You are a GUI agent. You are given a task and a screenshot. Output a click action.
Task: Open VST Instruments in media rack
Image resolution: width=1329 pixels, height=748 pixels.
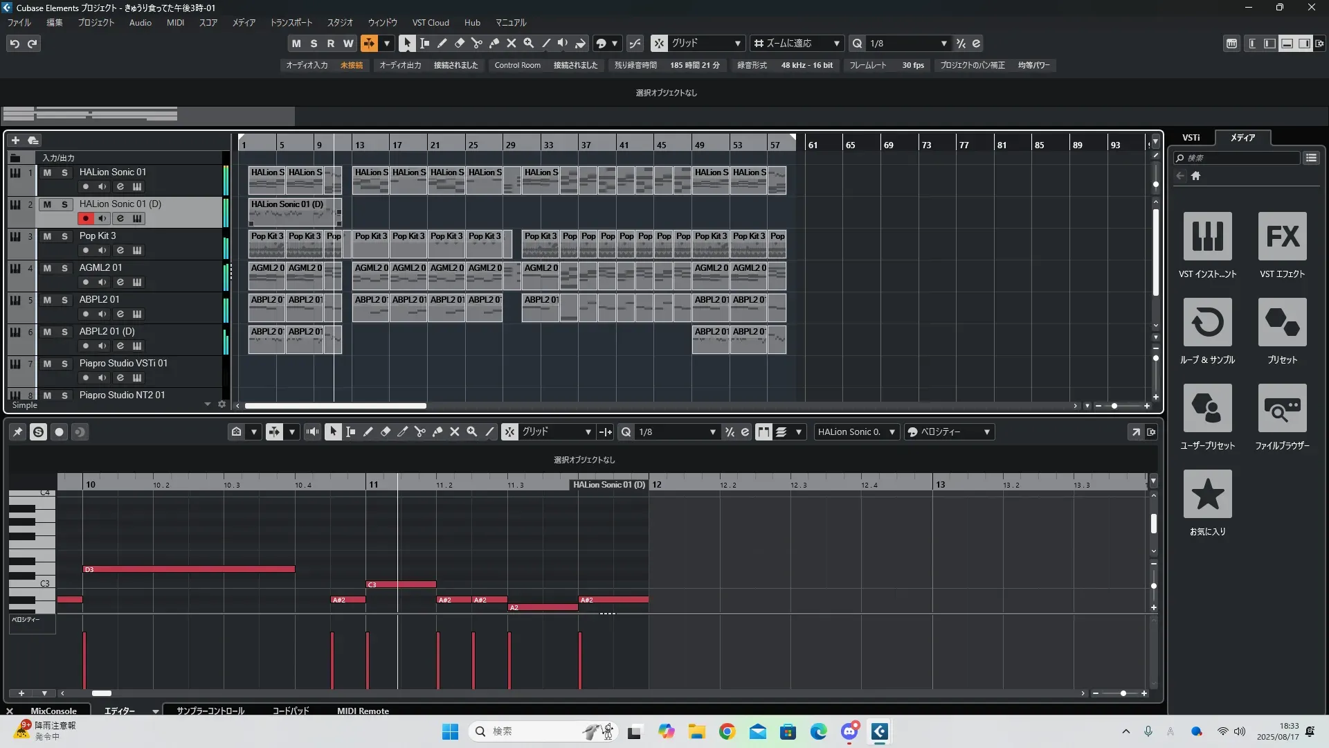click(1207, 236)
